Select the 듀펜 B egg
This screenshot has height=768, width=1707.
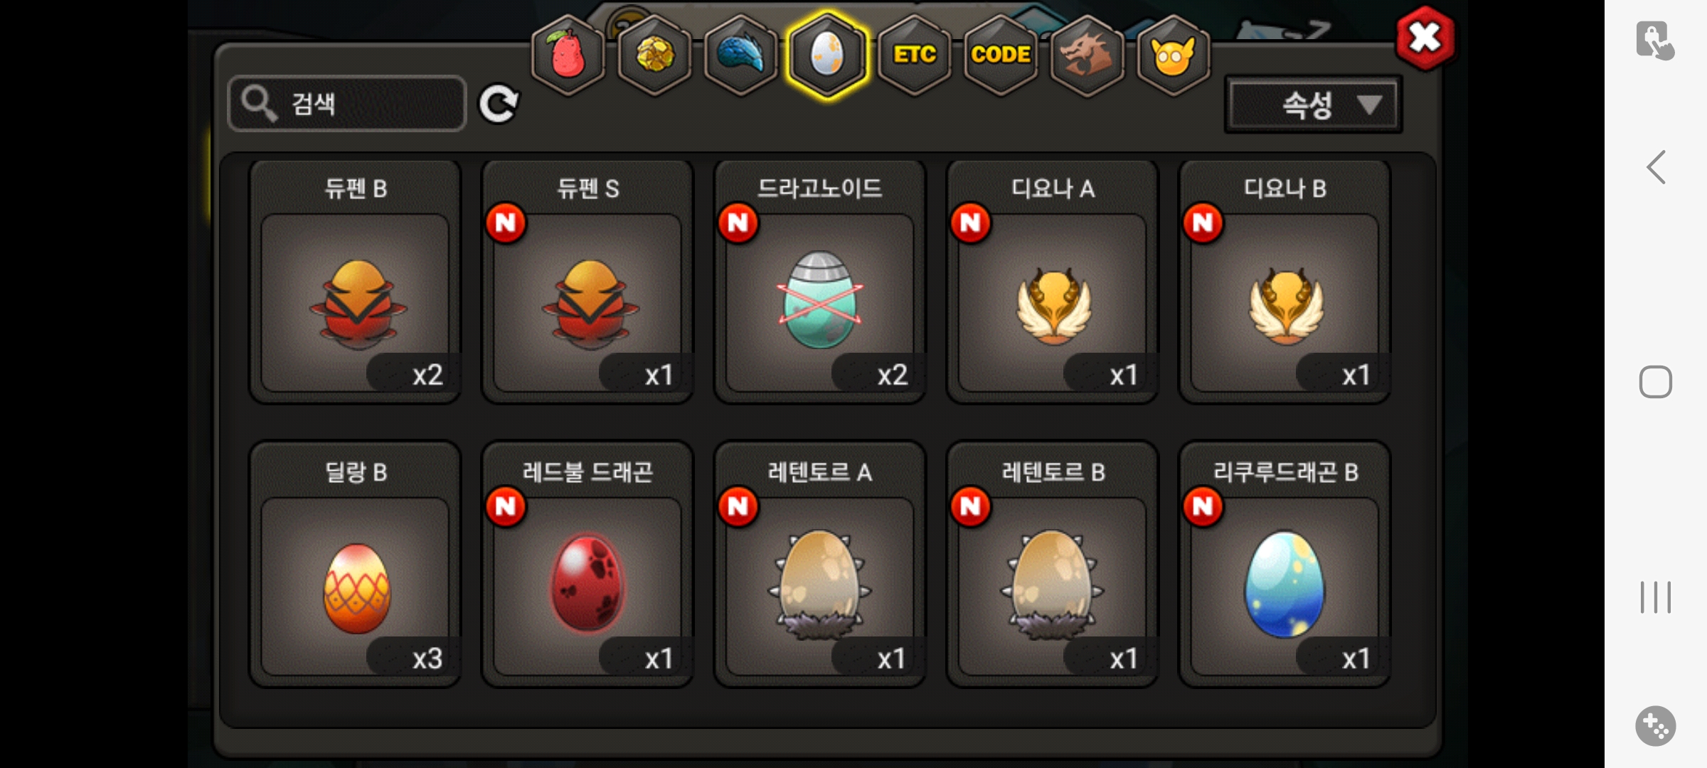pyautogui.click(x=355, y=282)
